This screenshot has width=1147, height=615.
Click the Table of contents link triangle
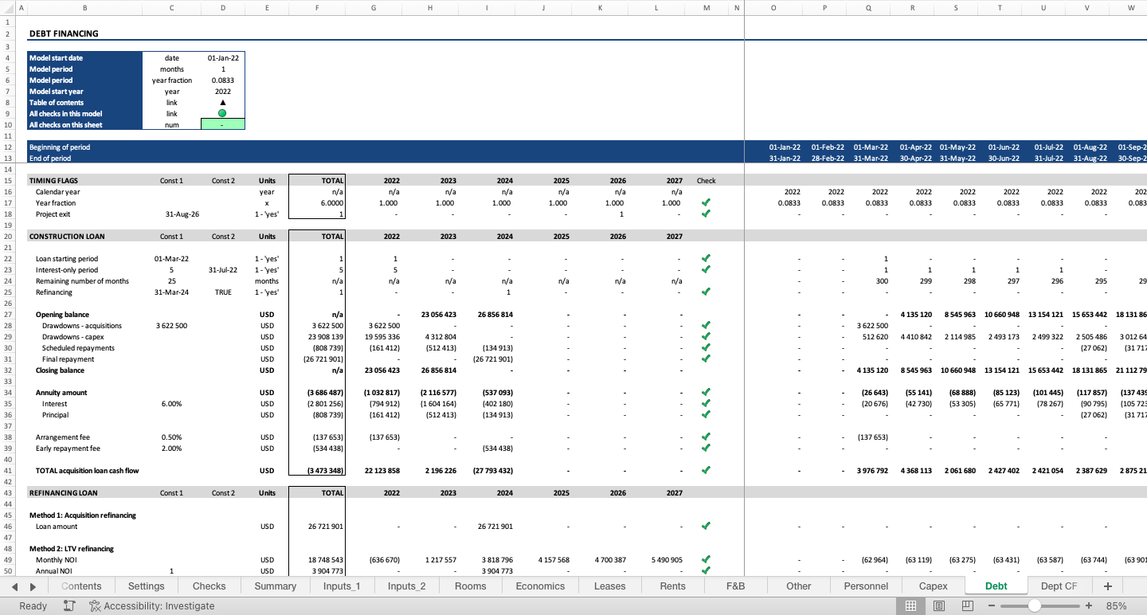[224, 102]
